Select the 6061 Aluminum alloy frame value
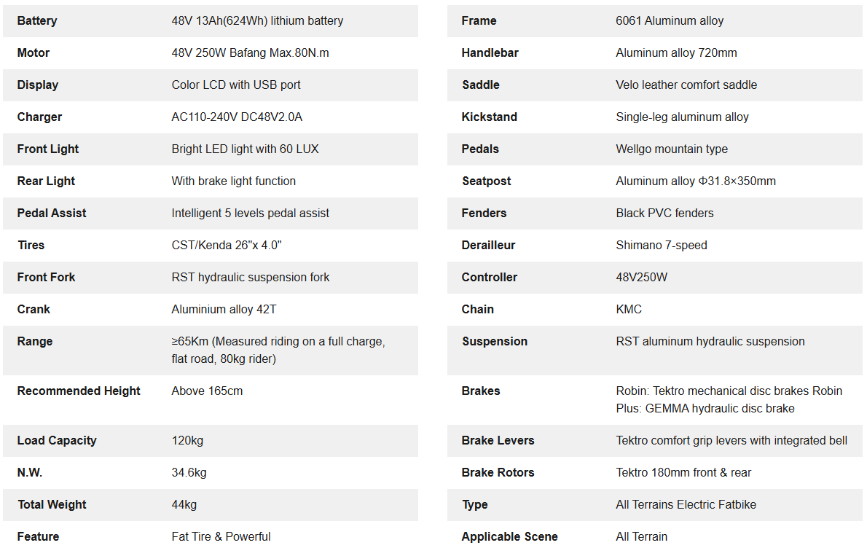This screenshot has height=556, width=867. [x=670, y=20]
